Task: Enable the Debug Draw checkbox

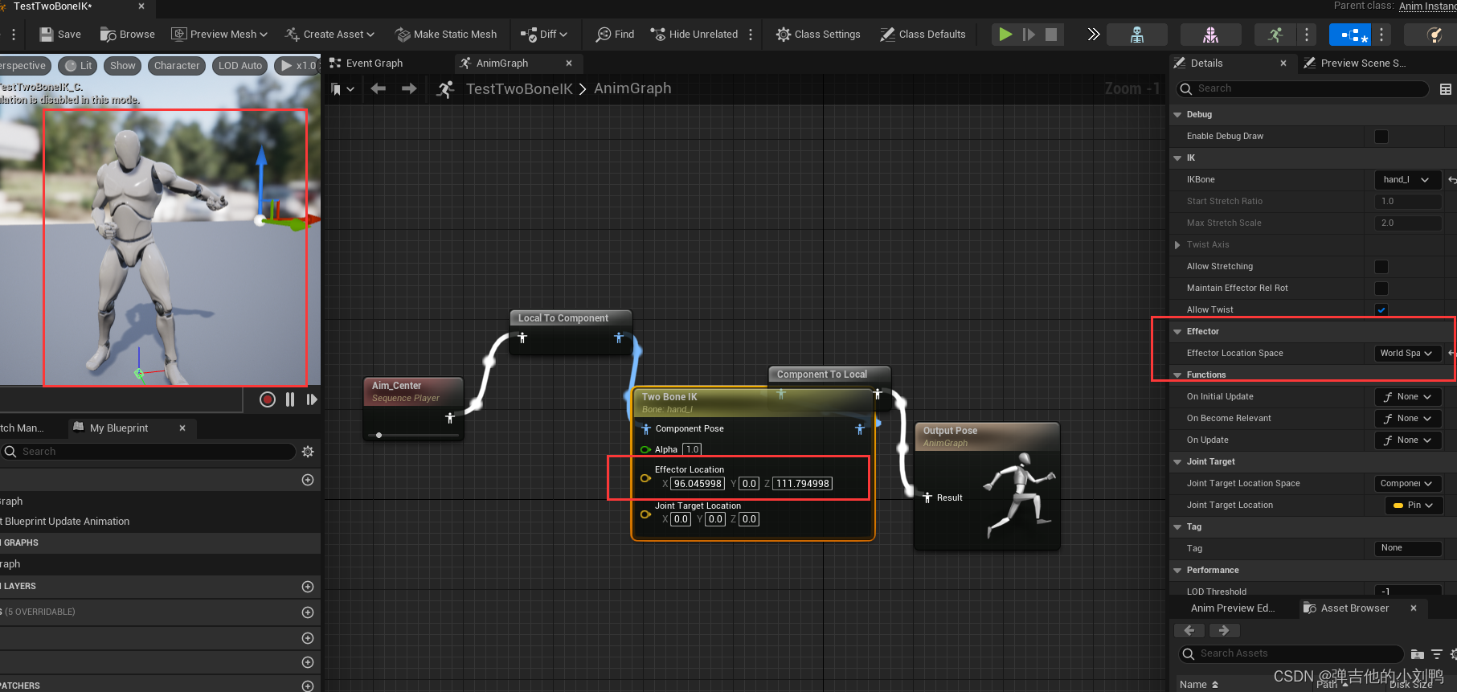Action: pyautogui.click(x=1381, y=137)
